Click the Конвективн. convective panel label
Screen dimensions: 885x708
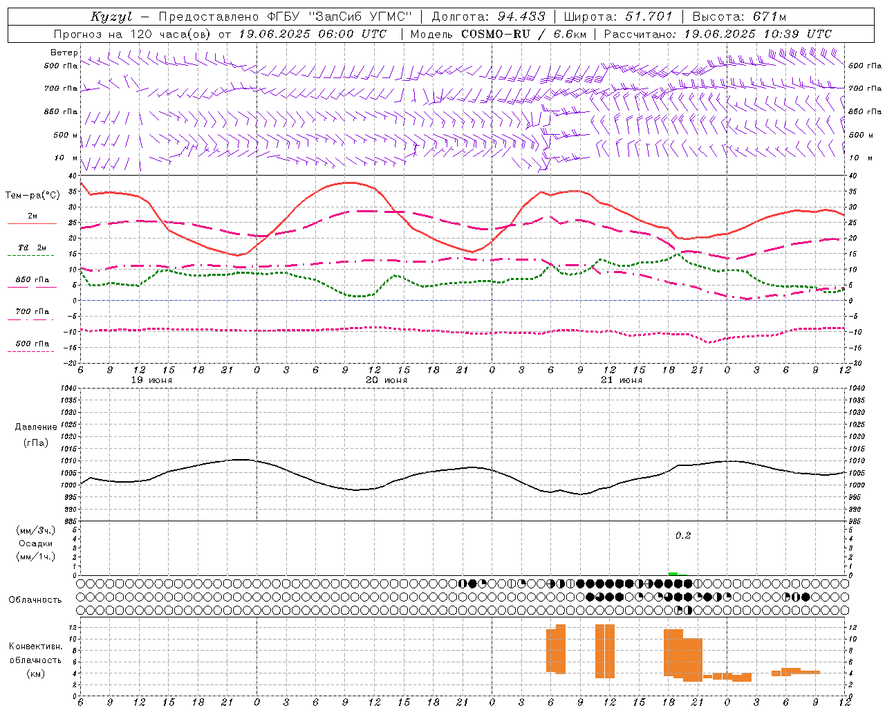(x=35, y=646)
